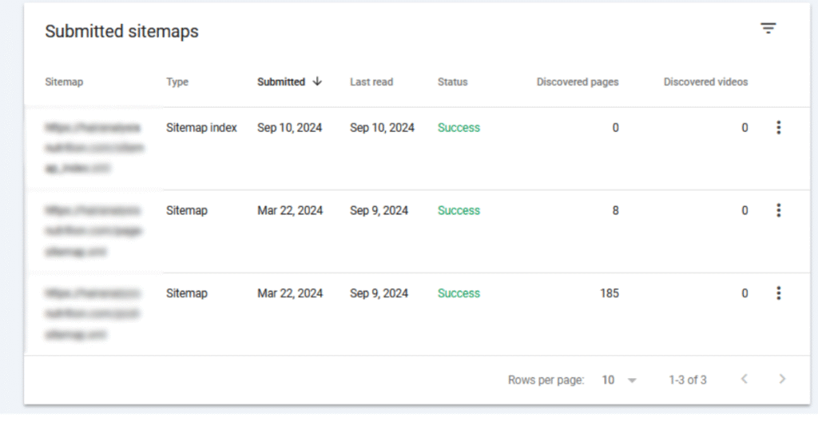The image size is (818, 430).
Task: Open more options for the Sitemap index row
Action: point(778,128)
